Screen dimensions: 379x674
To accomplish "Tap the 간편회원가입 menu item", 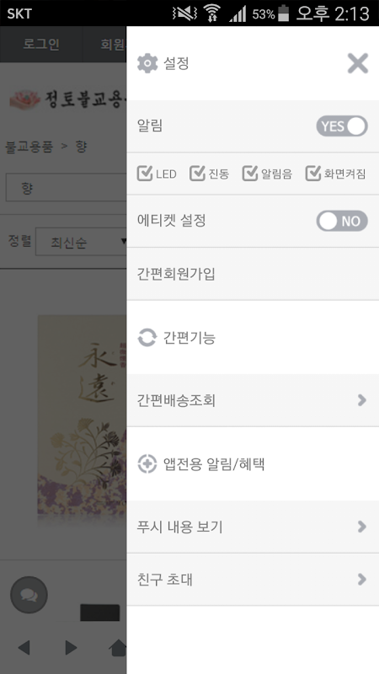I will (253, 274).
